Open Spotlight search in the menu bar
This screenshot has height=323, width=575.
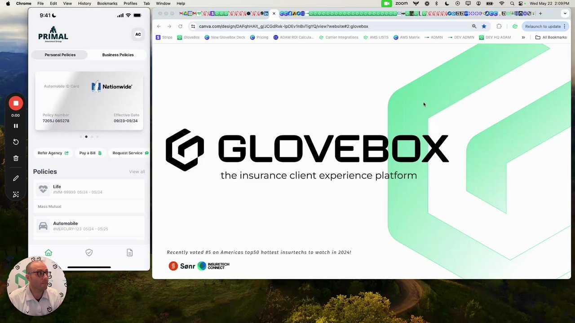pyautogui.click(x=512, y=3)
